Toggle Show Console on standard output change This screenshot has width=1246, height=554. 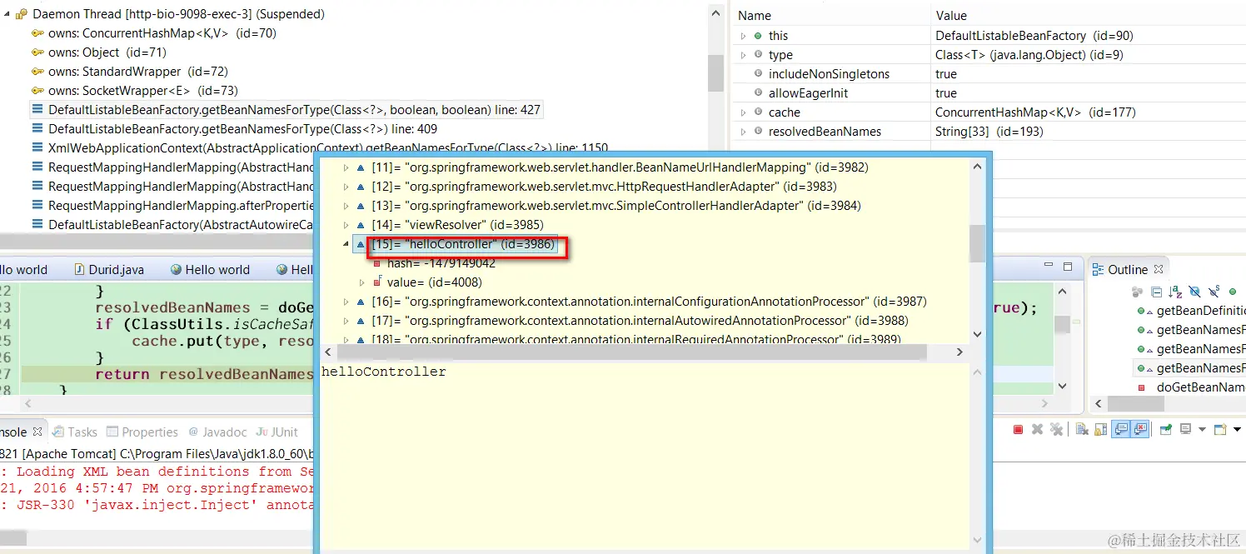pyautogui.click(x=1121, y=429)
